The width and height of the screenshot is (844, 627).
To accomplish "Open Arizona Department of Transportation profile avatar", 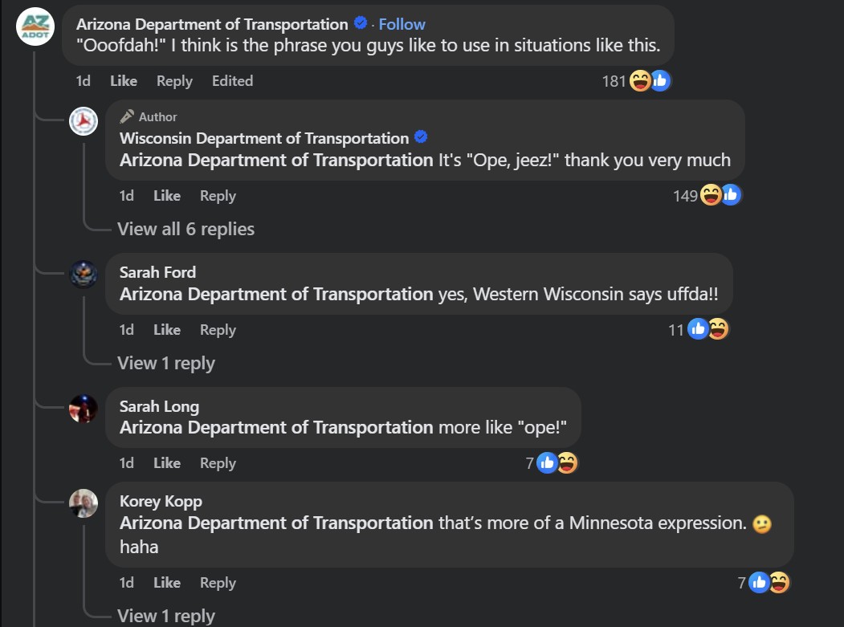I will click(35, 26).
